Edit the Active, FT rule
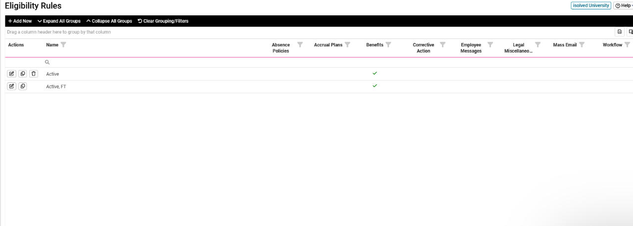This screenshot has height=226, width=633. click(11, 86)
